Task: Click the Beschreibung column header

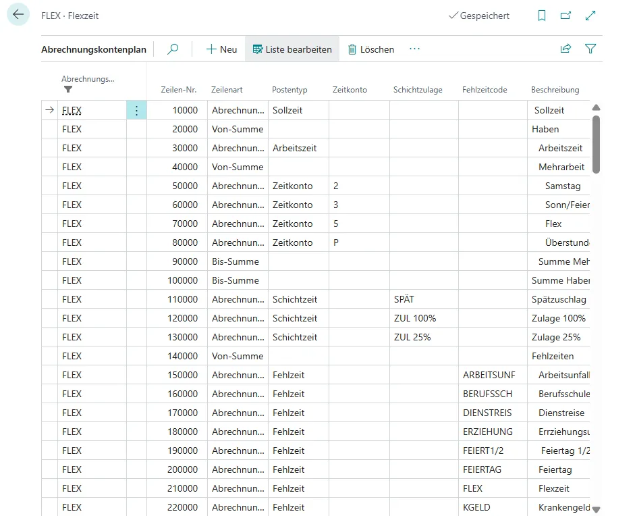Action: pyautogui.click(x=555, y=90)
